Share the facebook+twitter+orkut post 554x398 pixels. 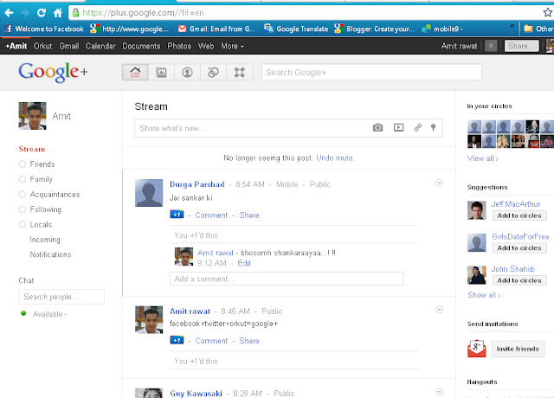tap(249, 341)
